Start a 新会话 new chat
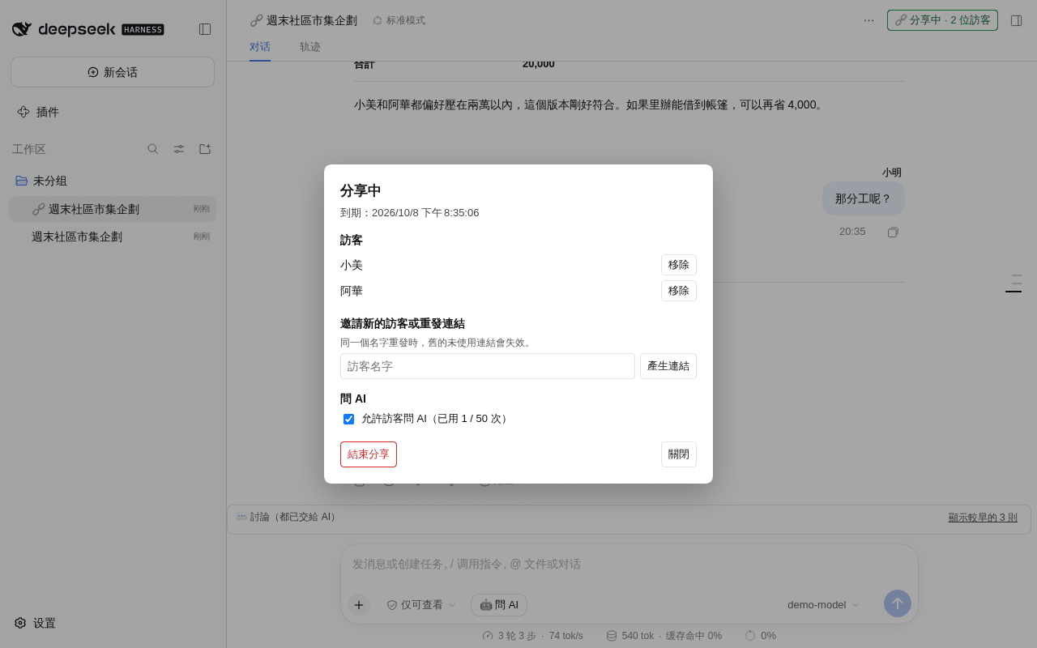The image size is (1037, 648). (x=113, y=72)
